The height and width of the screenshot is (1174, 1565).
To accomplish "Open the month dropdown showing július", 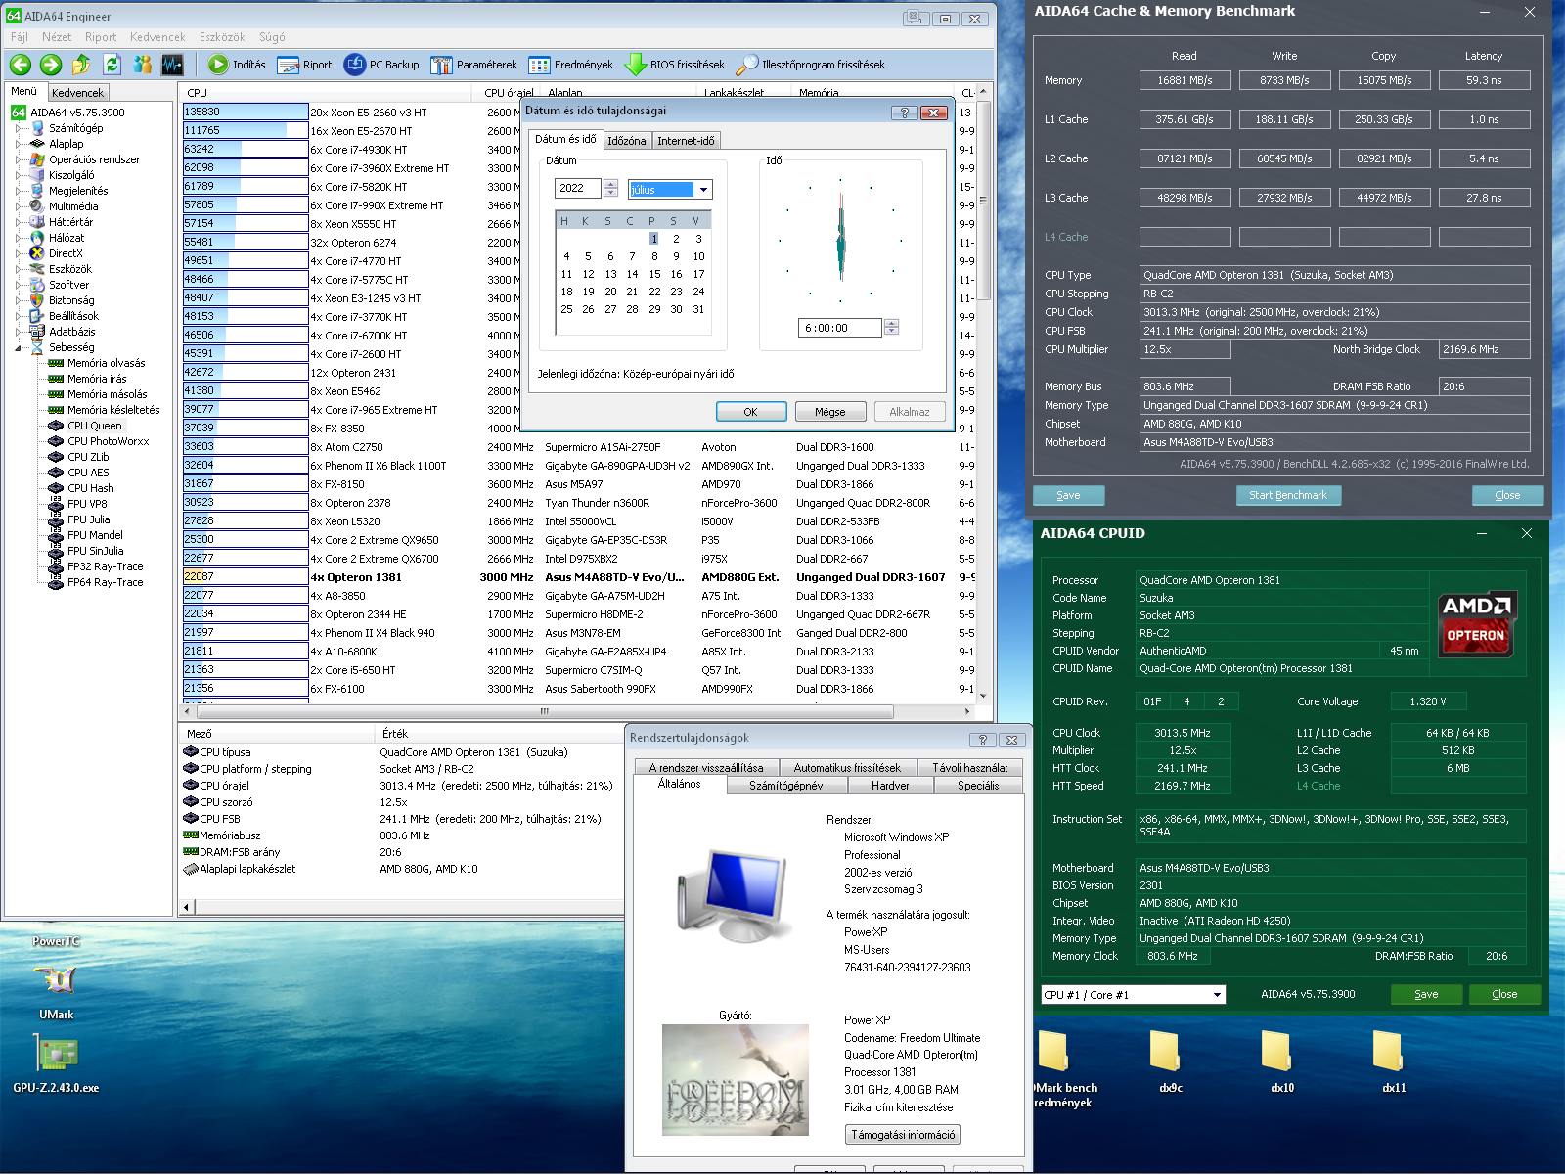I will tap(703, 190).
